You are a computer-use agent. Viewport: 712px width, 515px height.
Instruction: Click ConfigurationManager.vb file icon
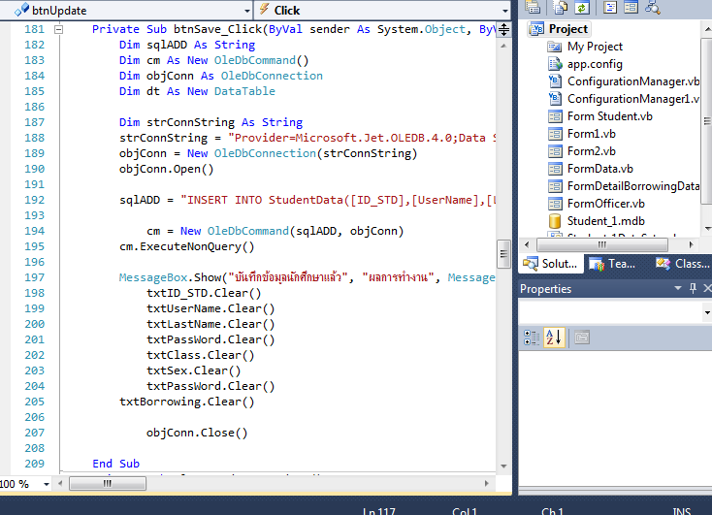[555, 81]
